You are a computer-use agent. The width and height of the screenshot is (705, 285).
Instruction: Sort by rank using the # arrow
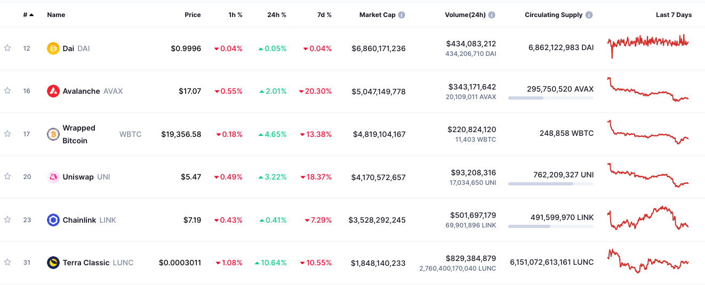tap(28, 15)
